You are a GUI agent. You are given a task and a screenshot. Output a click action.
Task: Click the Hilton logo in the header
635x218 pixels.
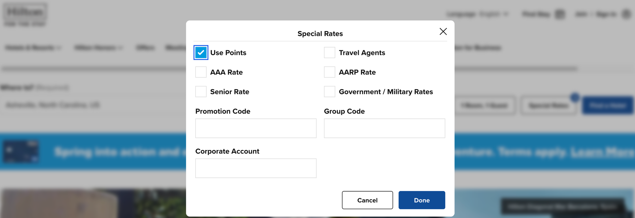pyautogui.click(x=25, y=15)
